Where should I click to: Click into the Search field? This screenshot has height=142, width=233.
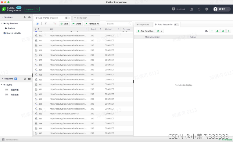click(x=119, y=24)
